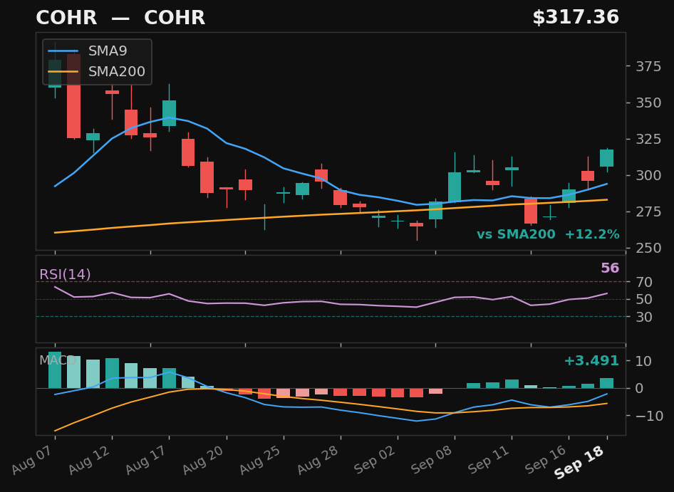Click the tall red candle after Aug 07

point(73,96)
